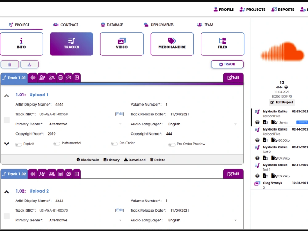Screen dimensions: 308x231
Task: Click the download toolbar button above tracks
Action: [30, 64]
